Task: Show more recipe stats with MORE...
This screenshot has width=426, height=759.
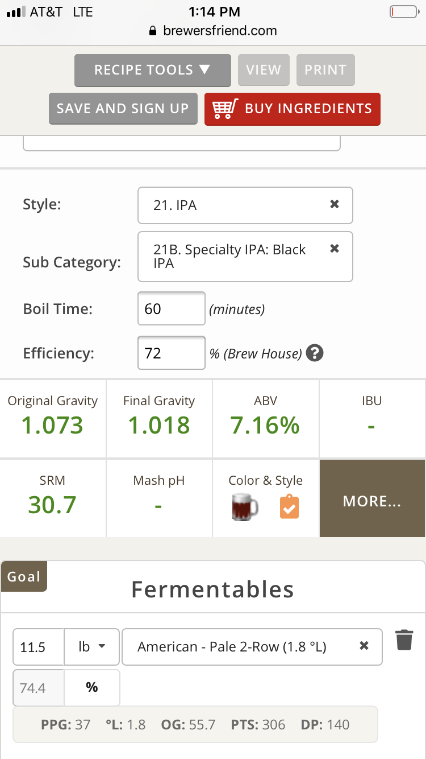Action: (x=372, y=501)
